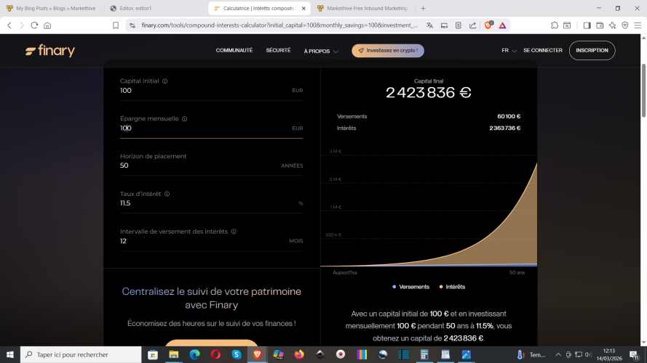The width and height of the screenshot is (647, 363).
Task: Switch to the Editor, editor1 tab
Action: (154, 8)
